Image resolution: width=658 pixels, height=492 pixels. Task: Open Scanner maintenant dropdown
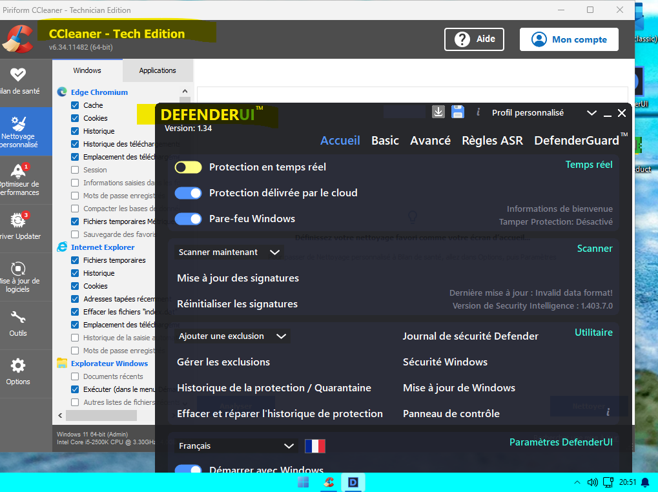click(x=229, y=252)
